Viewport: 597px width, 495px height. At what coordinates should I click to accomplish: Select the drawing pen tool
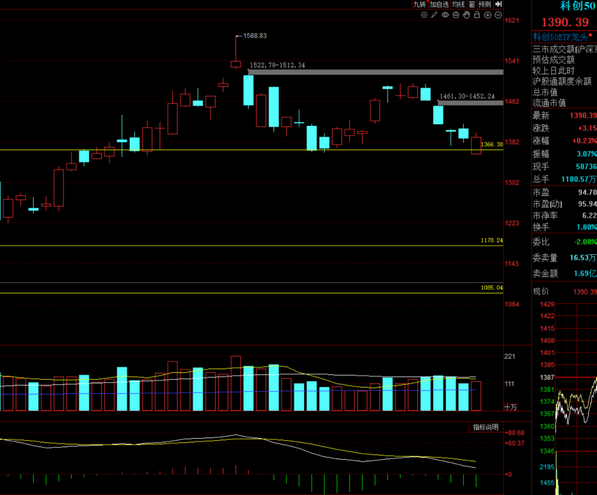434,15
